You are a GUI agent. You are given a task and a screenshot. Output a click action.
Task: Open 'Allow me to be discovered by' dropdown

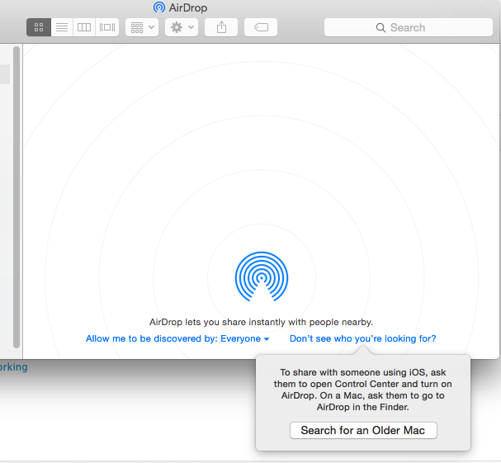coord(177,338)
